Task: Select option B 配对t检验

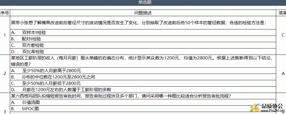Action: pyautogui.click(x=143, y=39)
